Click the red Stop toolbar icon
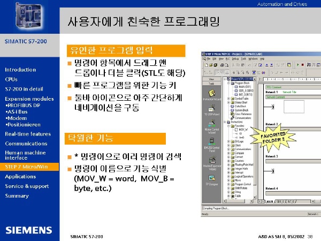This screenshot has width=321, height=241. pyautogui.click(x=302, y=65)
